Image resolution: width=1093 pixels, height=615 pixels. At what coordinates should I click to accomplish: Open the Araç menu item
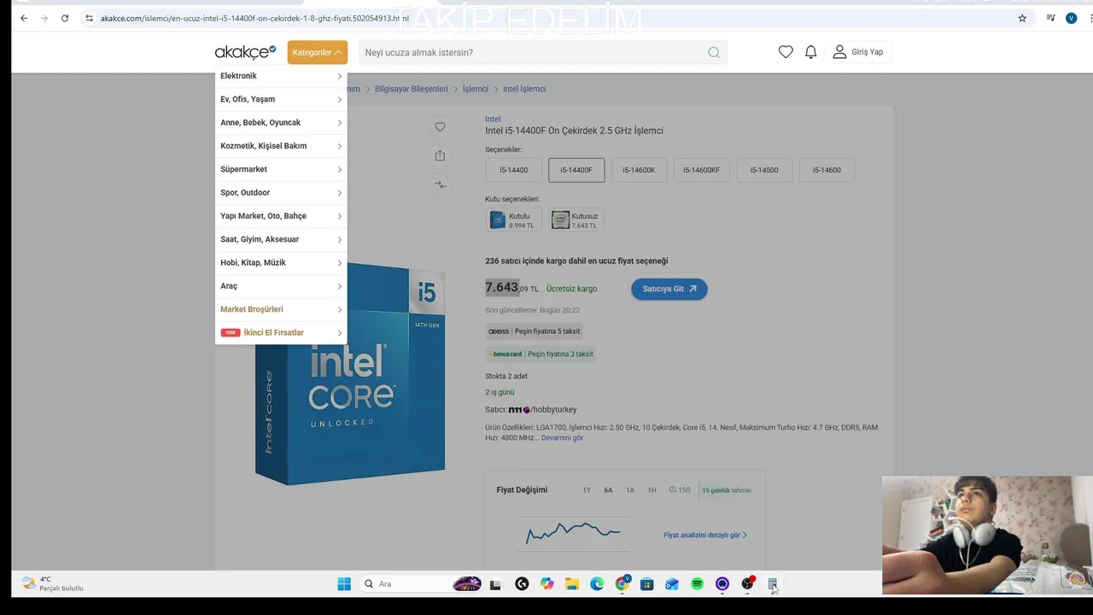click(281, 286)
